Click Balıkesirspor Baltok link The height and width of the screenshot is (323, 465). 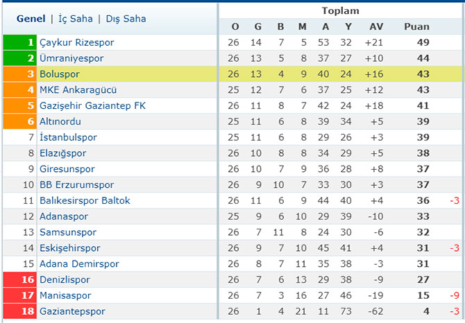tap(85, 201)
